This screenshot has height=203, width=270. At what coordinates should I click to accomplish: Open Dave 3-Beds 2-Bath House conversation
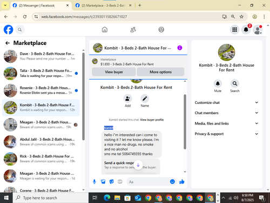(x=41, y=56)
